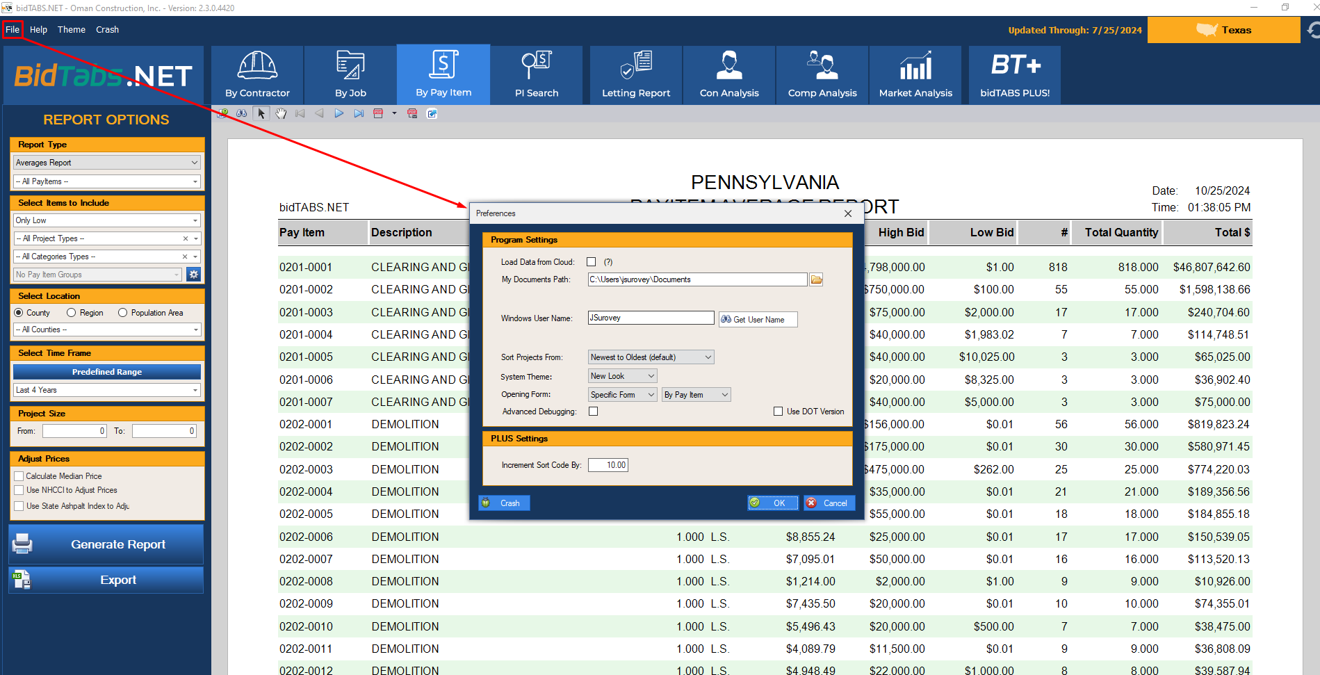Open the Specific Form opening form dropdown
Screen dimensions: 1320x675
click(x=622, y=395)
